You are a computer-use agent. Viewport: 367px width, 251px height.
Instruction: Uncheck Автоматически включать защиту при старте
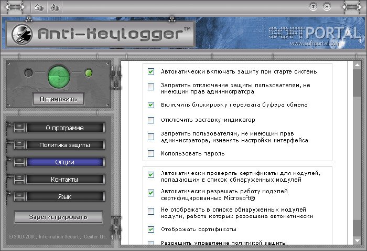click(x=151, y=71)
